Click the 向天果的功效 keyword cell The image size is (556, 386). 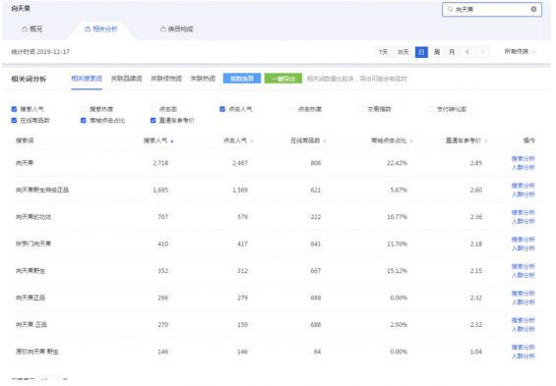[x=33, y=217]
